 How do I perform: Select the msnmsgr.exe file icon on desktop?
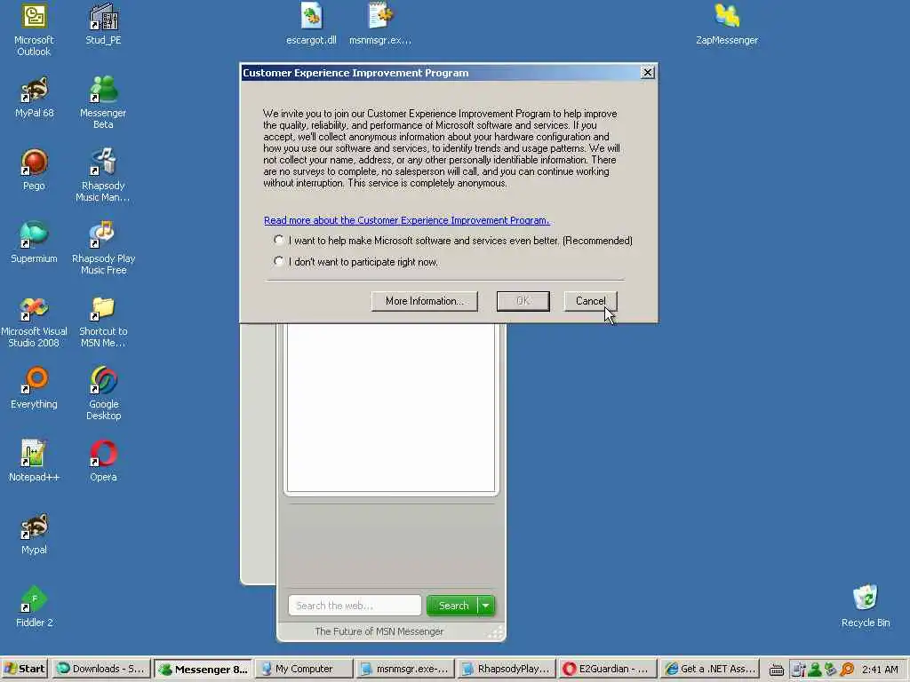(x=380, y=24)
